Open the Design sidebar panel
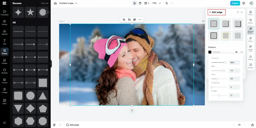The image size is (256, 128). (5, 23)
